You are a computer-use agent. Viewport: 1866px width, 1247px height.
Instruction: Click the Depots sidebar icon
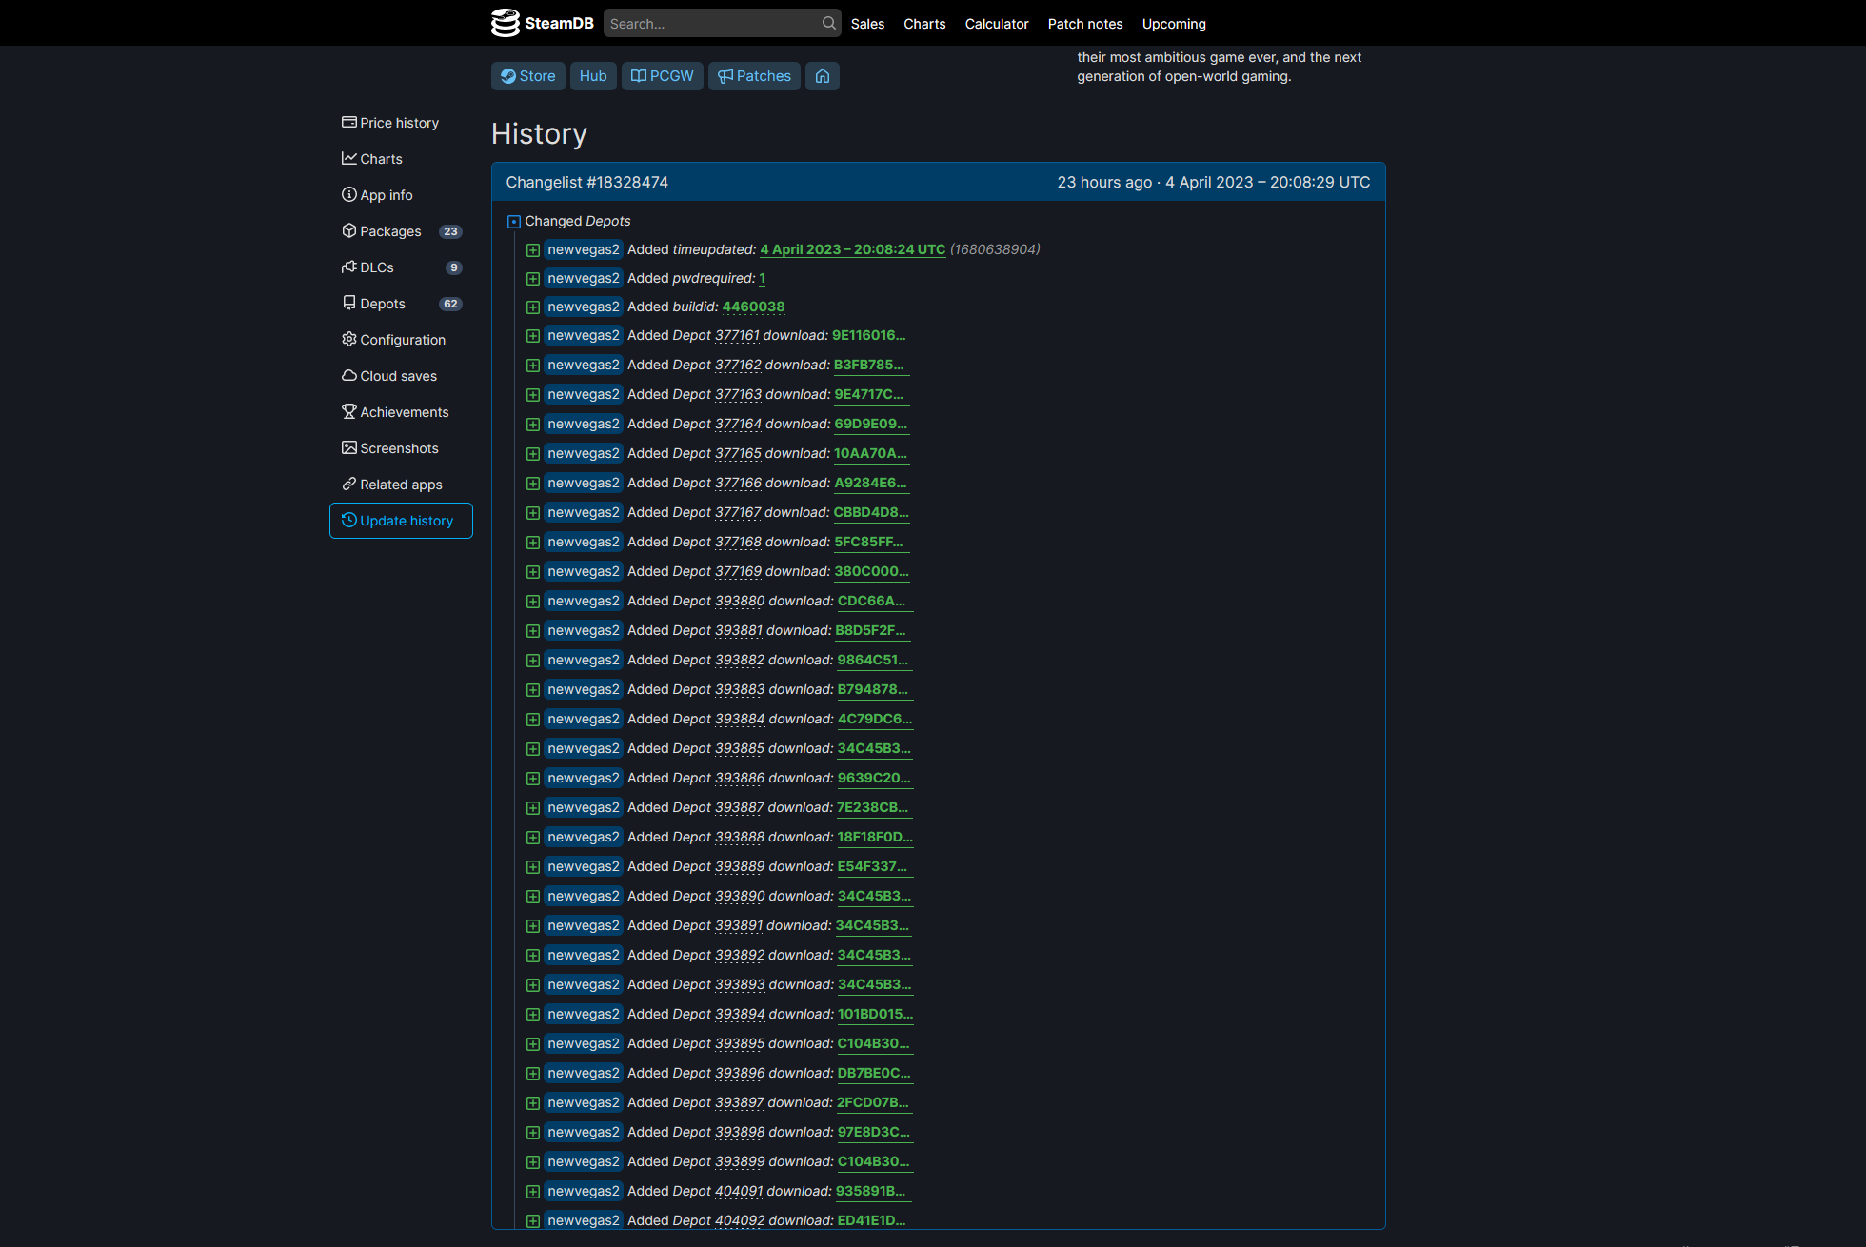tap(349, 303)
